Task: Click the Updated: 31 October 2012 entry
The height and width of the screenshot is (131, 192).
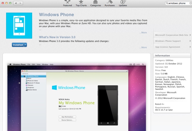Action: [169, 64]
